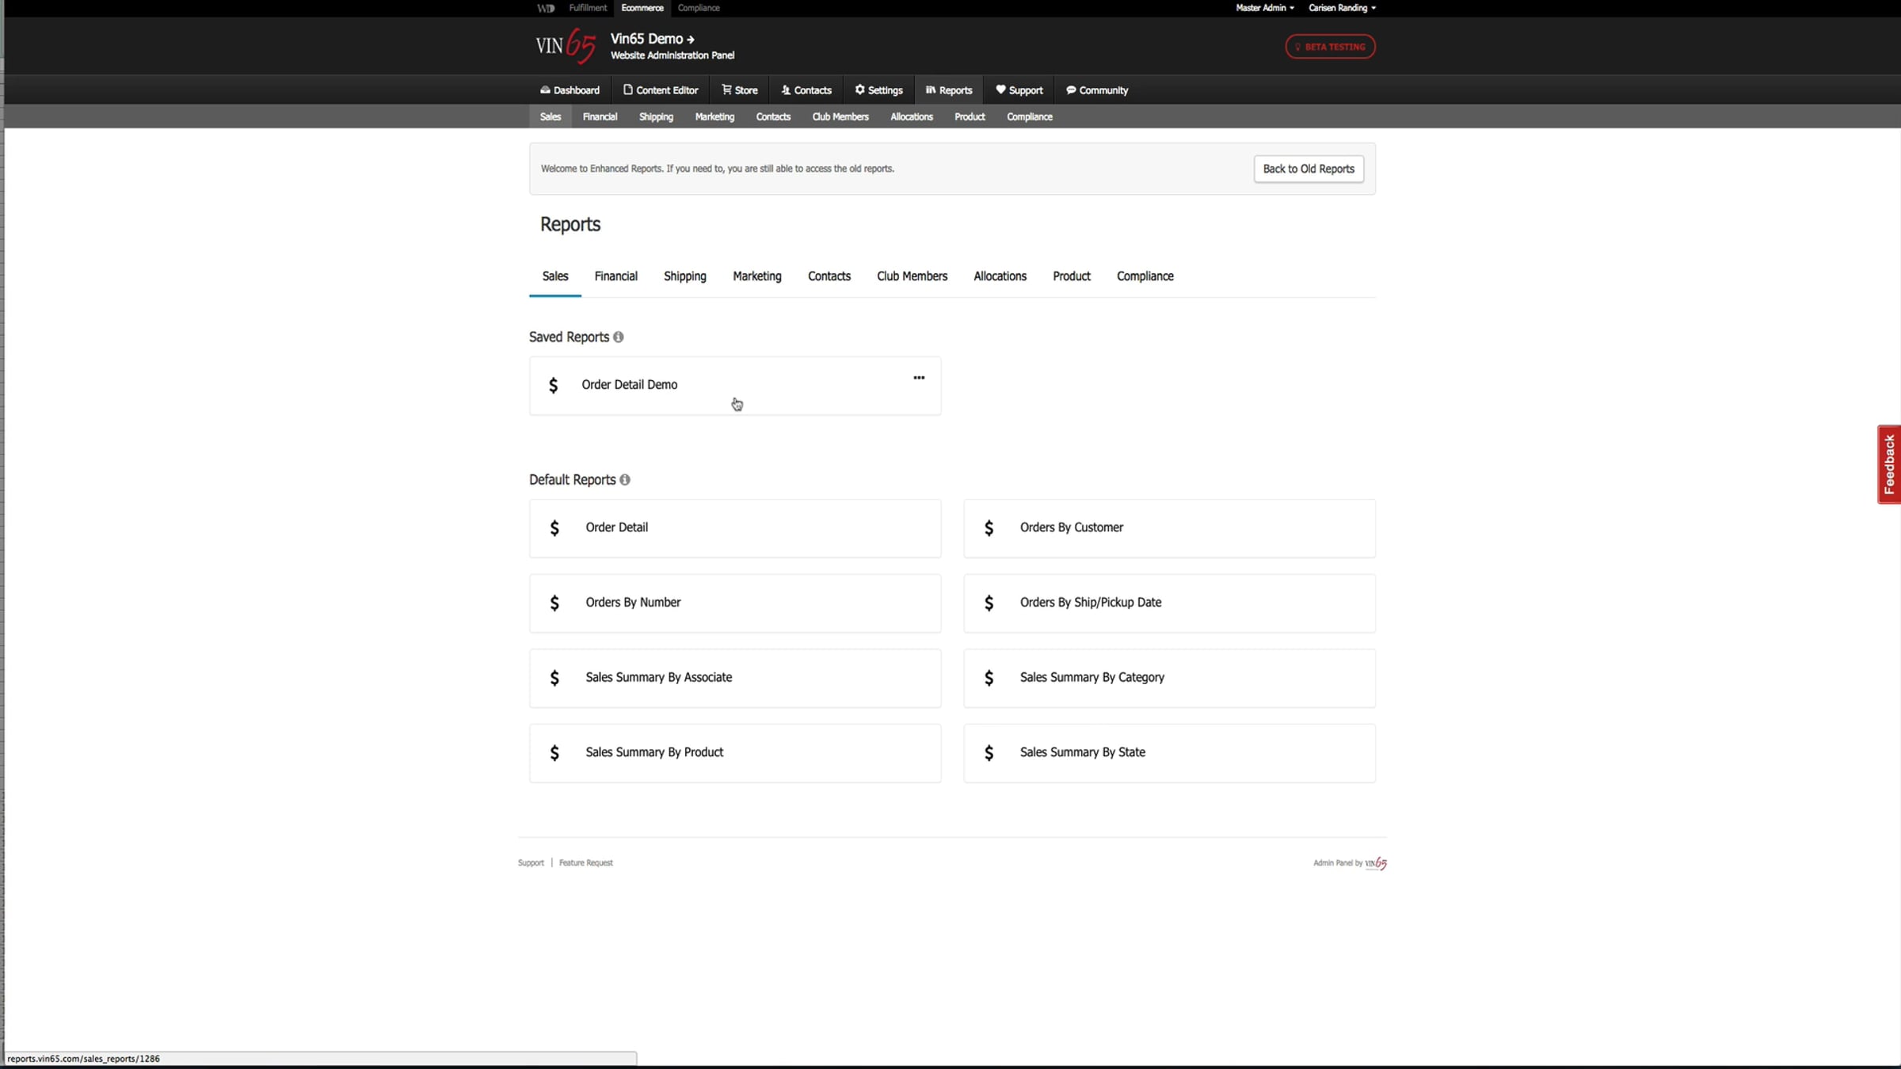Click the WD icon in top bar

pos(546,8)
